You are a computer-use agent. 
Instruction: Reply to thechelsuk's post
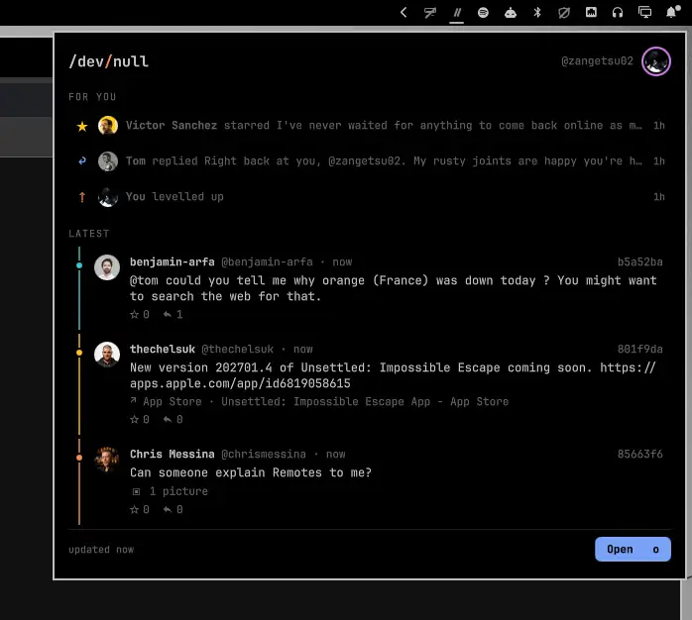pos(173,419)
